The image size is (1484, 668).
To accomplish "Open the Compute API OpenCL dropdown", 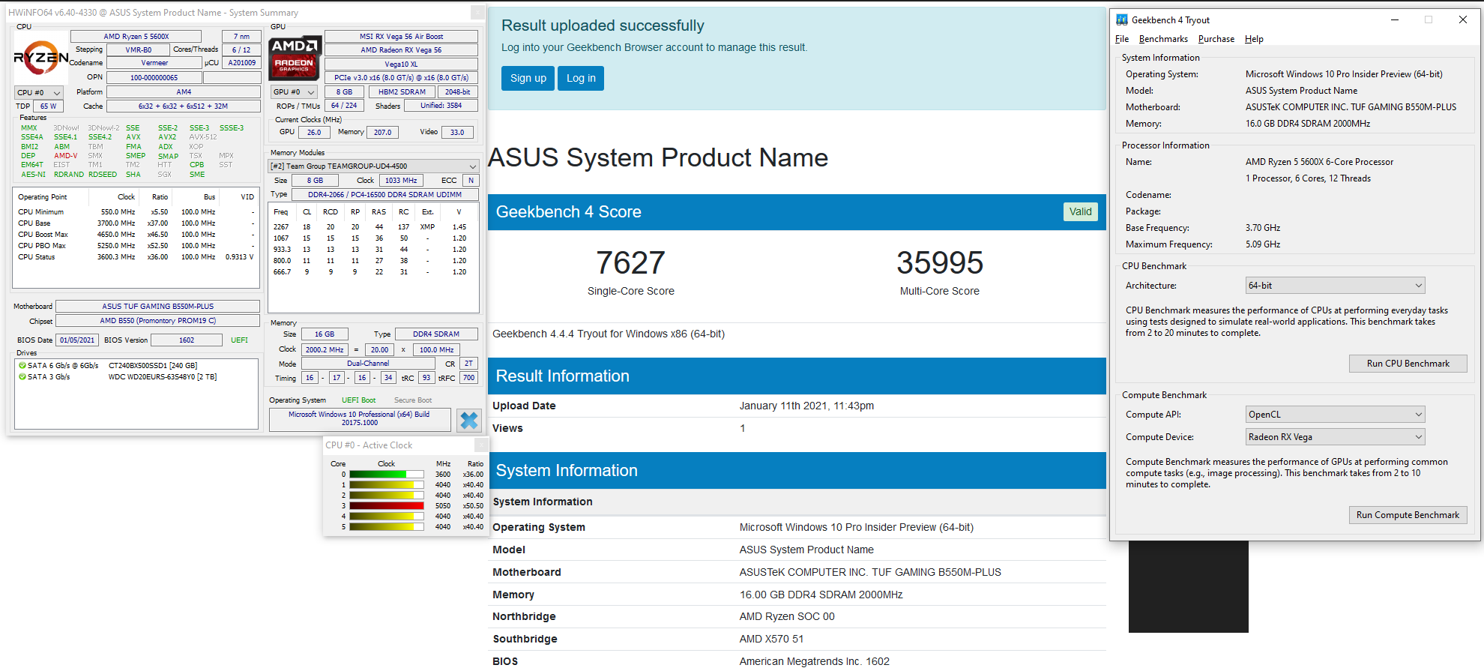I will pyautogui.click(x=1335, y=415).
